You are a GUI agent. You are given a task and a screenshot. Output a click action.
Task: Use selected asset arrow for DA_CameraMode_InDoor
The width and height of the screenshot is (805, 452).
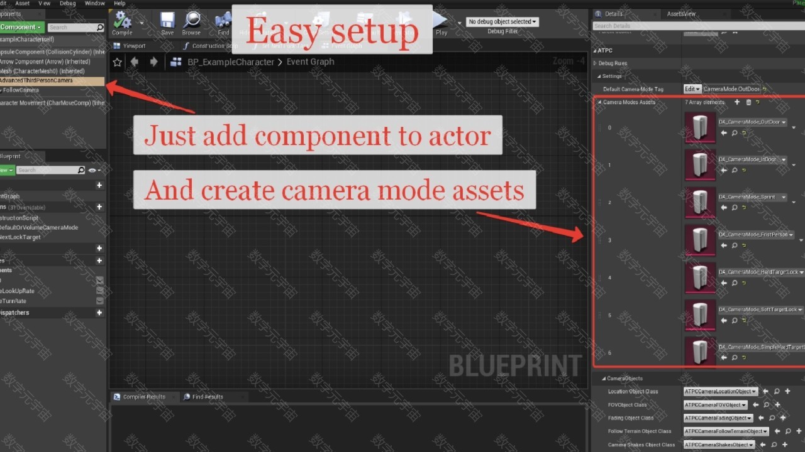point(724,170)
